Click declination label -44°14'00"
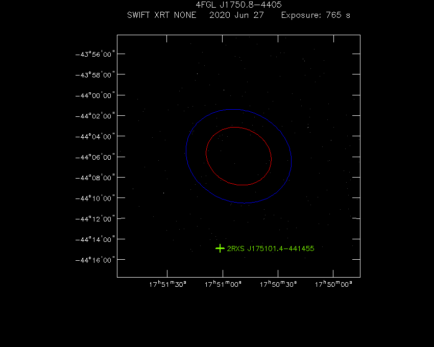This screenshot has width=434, height=347. (95, 239)
